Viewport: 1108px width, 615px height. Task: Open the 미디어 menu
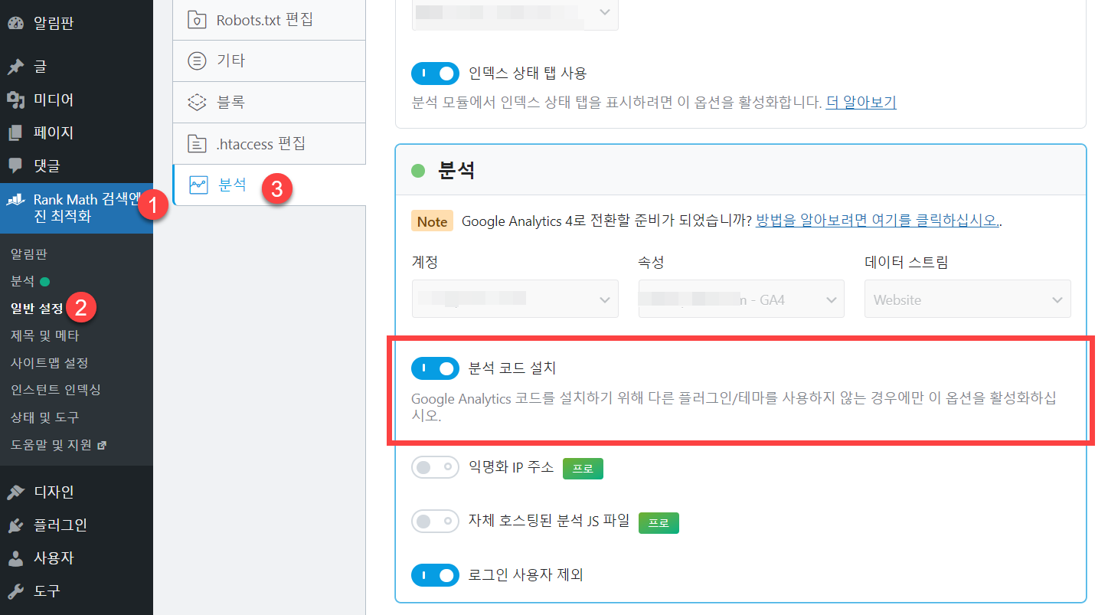coord(77,100)
